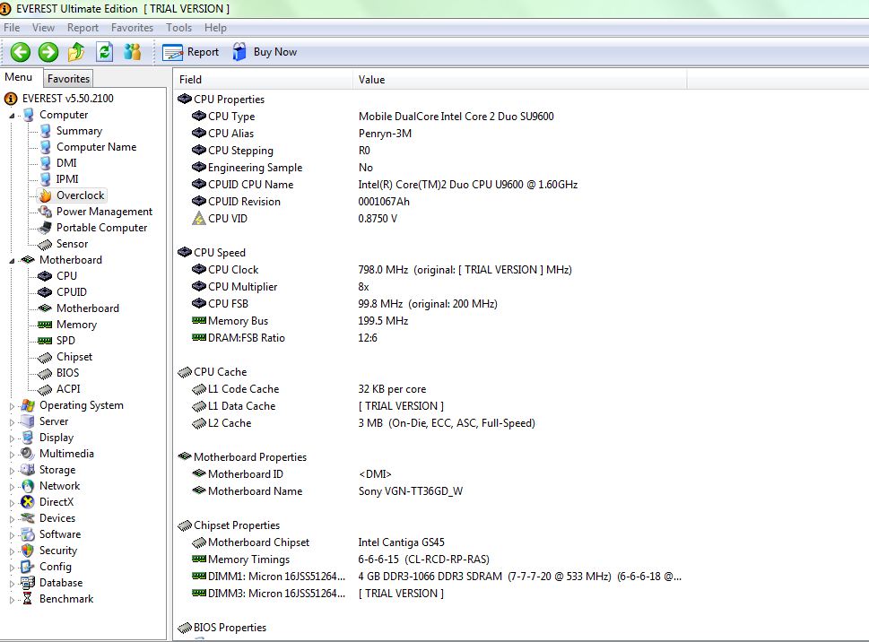The width and height of the screenshot is (869, 642).
Task: Select the DIMM1: Micron row
Action: coord(430,577)
